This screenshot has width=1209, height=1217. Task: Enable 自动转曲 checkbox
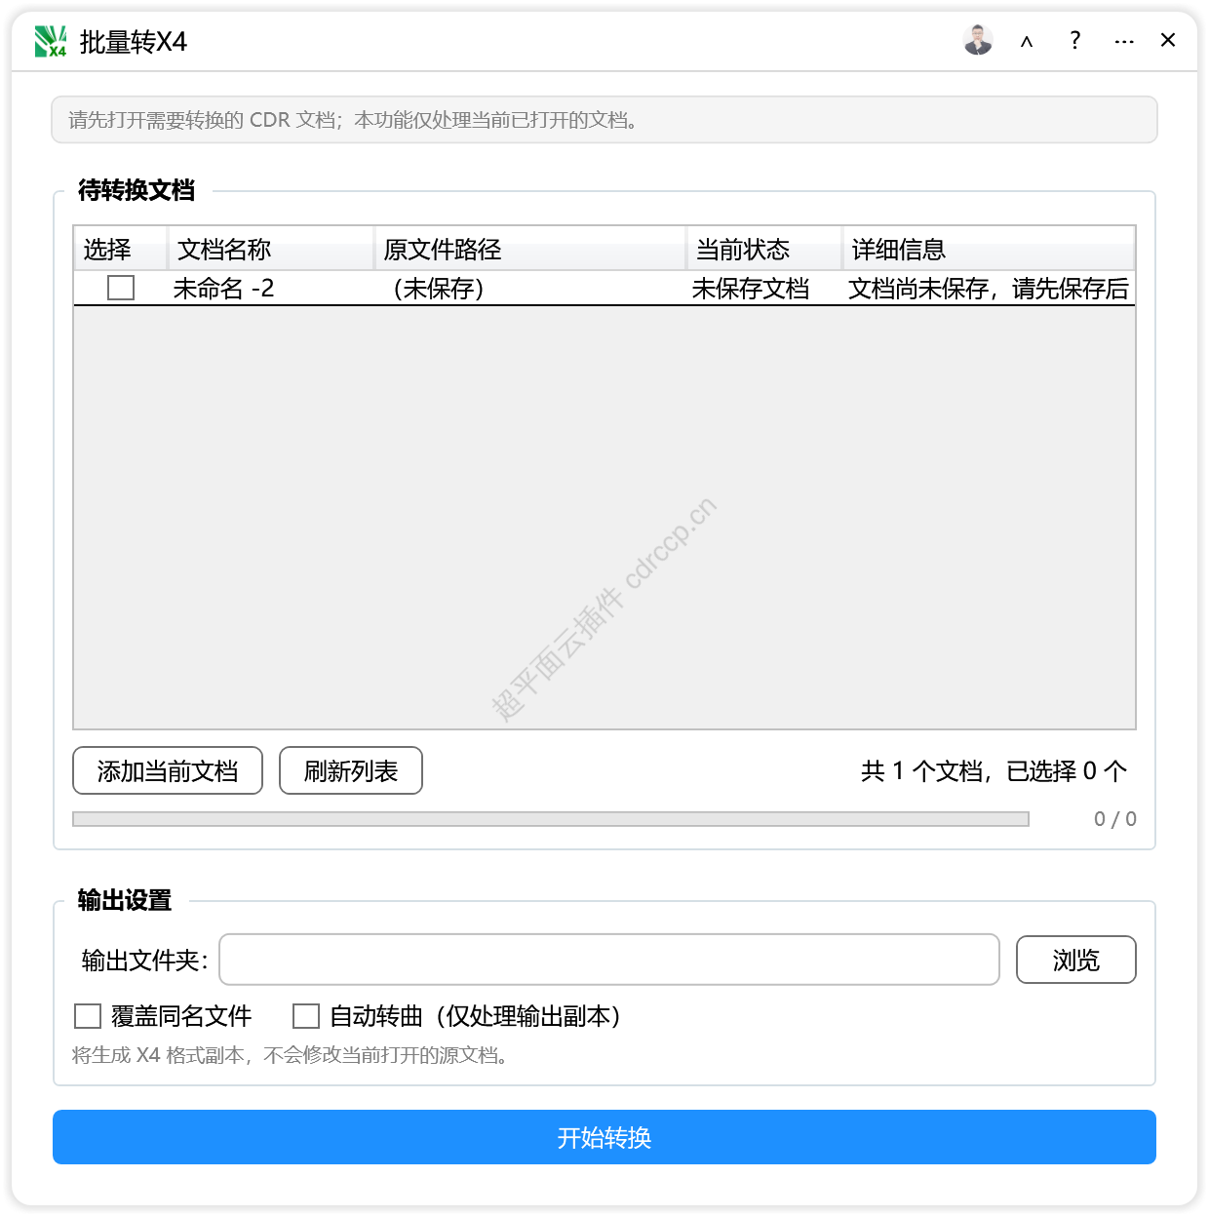click(x=306, y=1016)
